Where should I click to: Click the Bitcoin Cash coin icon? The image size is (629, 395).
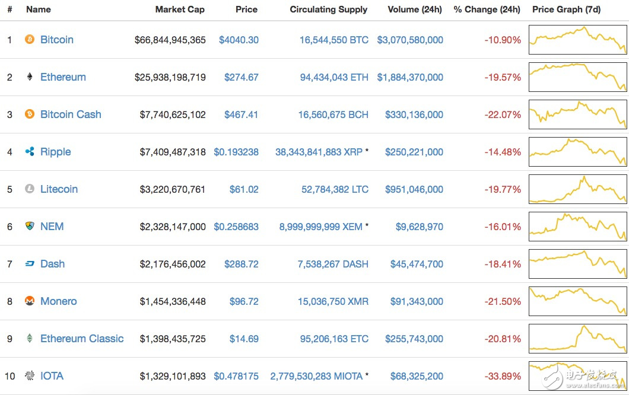(29, 114)
